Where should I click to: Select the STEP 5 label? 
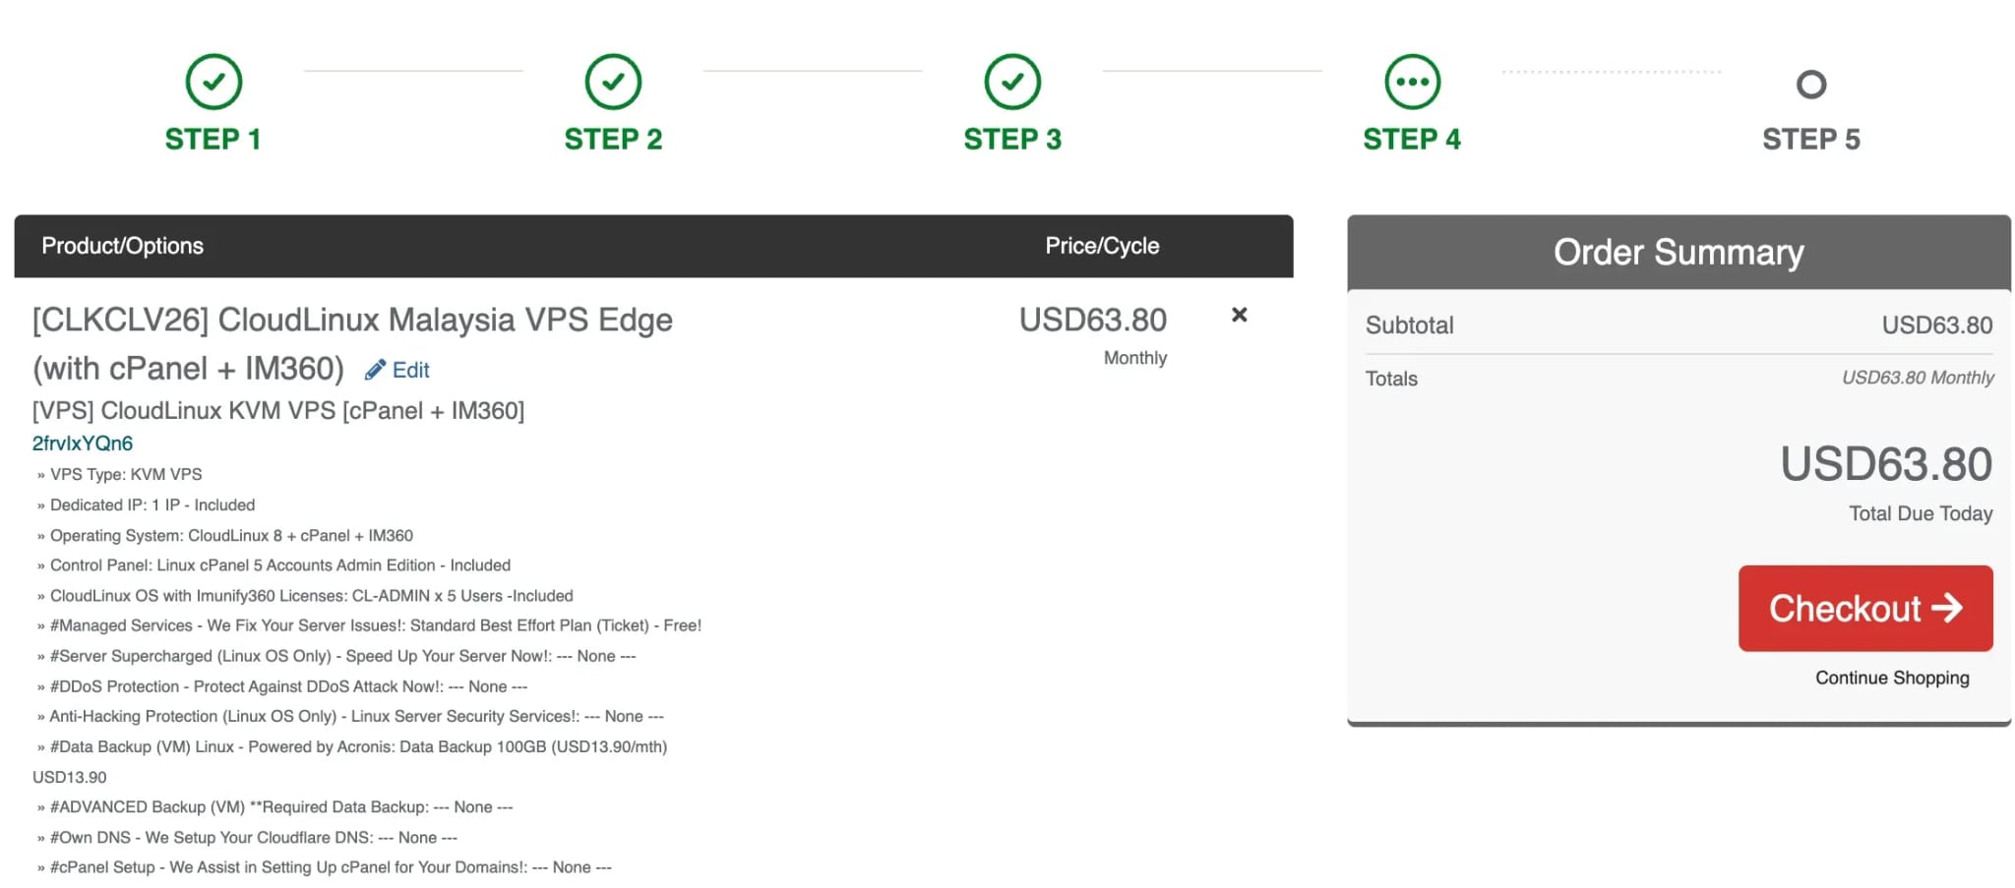1811,140
